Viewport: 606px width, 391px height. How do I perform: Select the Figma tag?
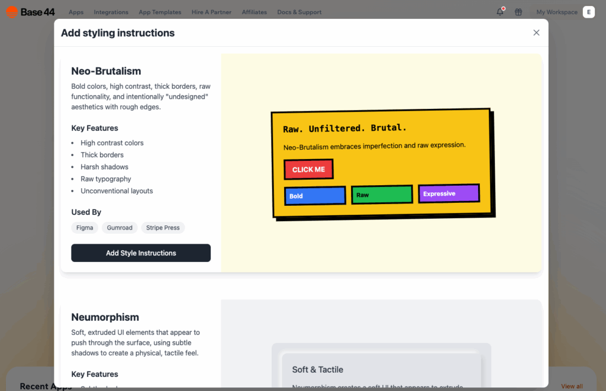click(x=85, y=228)
